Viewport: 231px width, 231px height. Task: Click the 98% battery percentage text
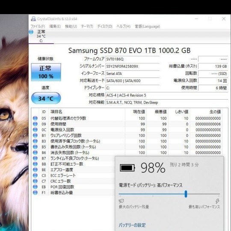point(153,168)
